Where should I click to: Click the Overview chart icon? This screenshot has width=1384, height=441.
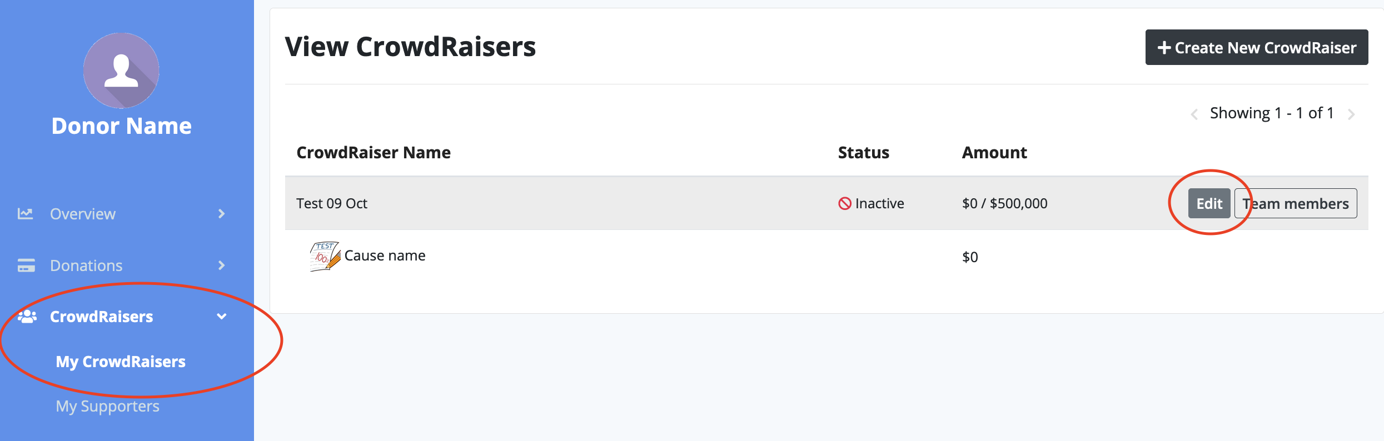click(26, 214)
